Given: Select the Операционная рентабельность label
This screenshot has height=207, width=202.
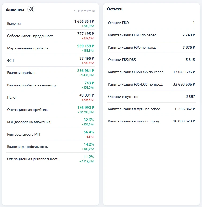Looking at the screenshot, I should 33,159.
